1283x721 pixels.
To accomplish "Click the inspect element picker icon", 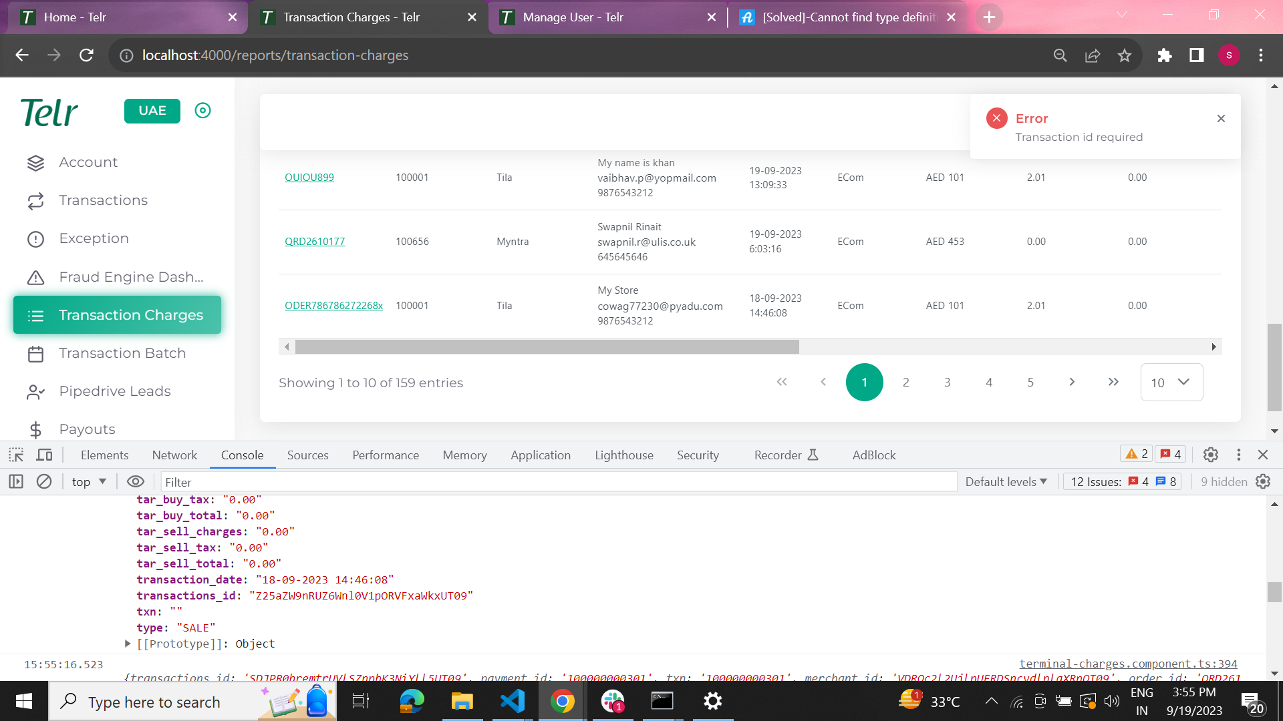I will 16,455.
